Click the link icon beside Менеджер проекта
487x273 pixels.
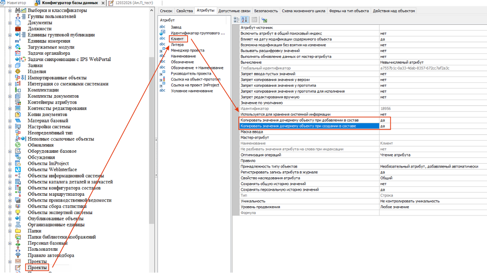(x=162, y=50)
